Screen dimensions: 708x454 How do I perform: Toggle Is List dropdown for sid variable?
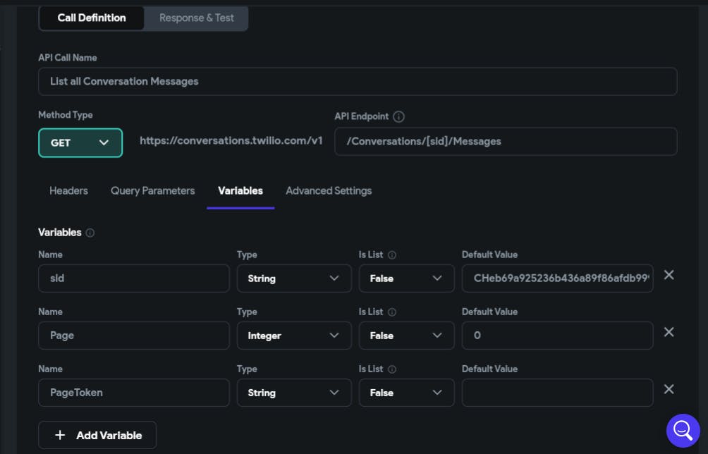click(406, 278)
